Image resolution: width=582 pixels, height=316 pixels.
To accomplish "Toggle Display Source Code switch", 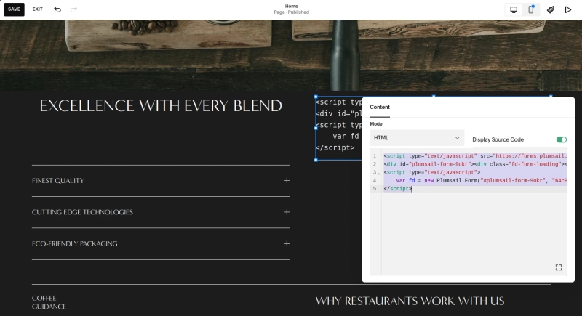I will click(x=561, y=139).
